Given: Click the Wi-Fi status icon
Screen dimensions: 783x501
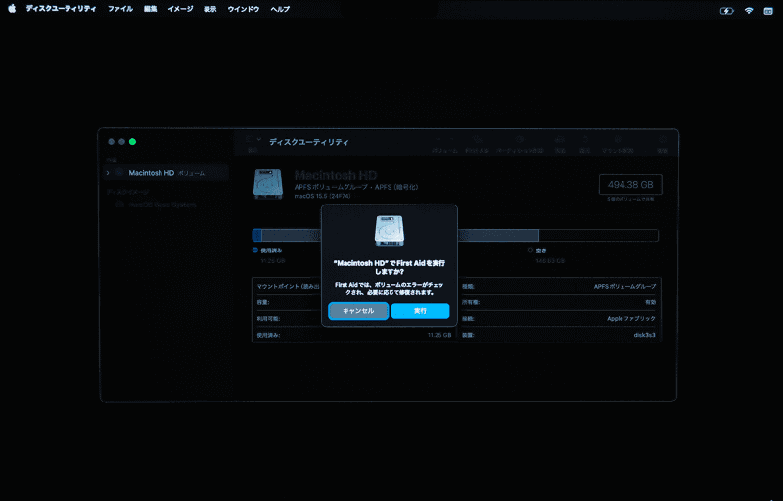Looking at the screenshot, I should tap(749, 11).
